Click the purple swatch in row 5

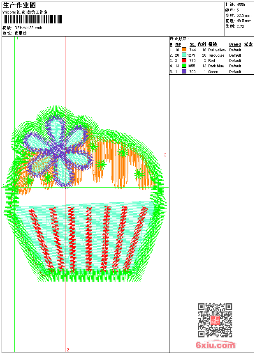tap(184, 71)
